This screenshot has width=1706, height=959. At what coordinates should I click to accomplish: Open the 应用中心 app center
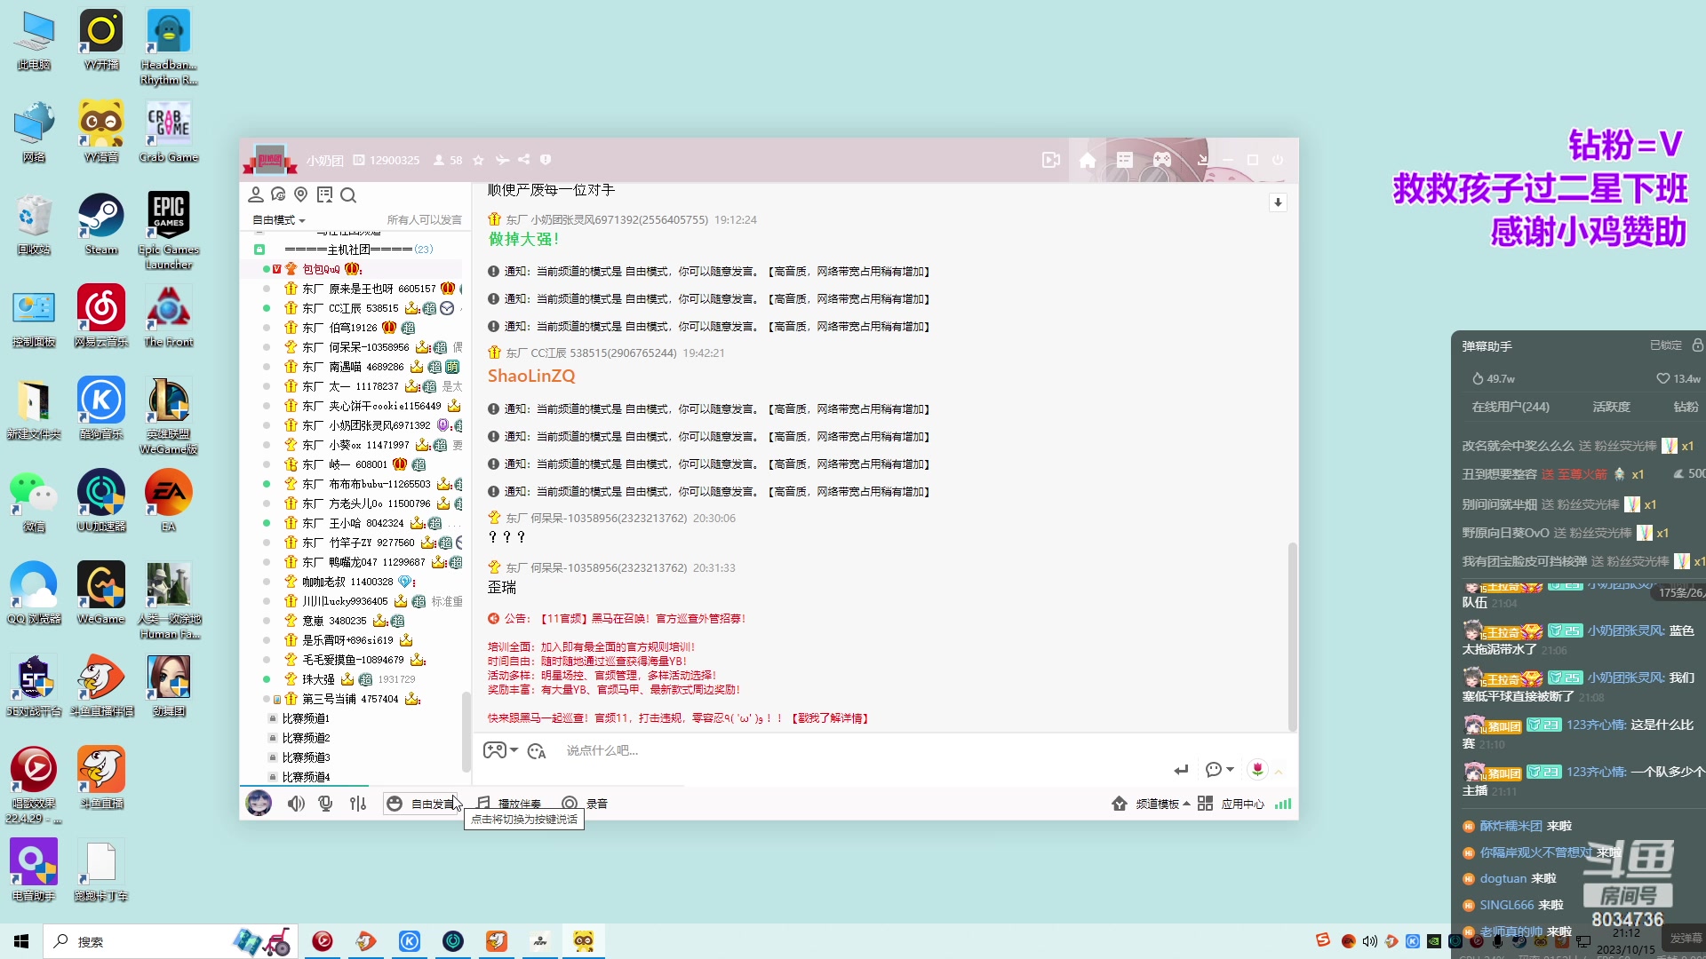1231,804
